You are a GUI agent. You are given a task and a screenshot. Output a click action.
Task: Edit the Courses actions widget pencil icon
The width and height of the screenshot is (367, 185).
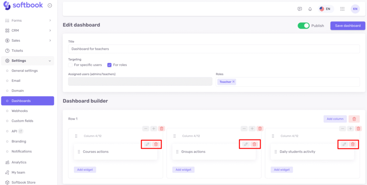(x=147, y=144)
